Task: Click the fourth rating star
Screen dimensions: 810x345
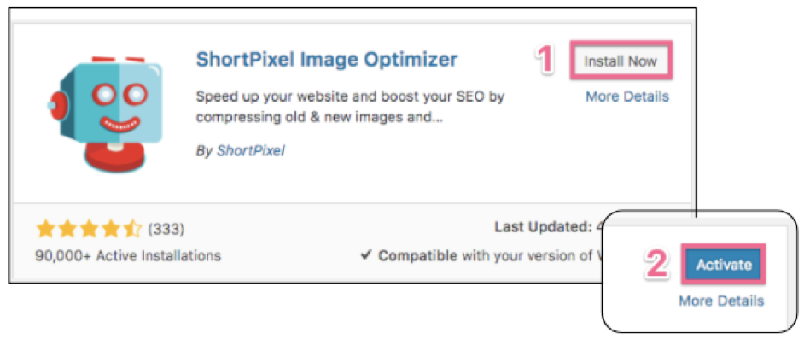Action: tap(111, 229)
